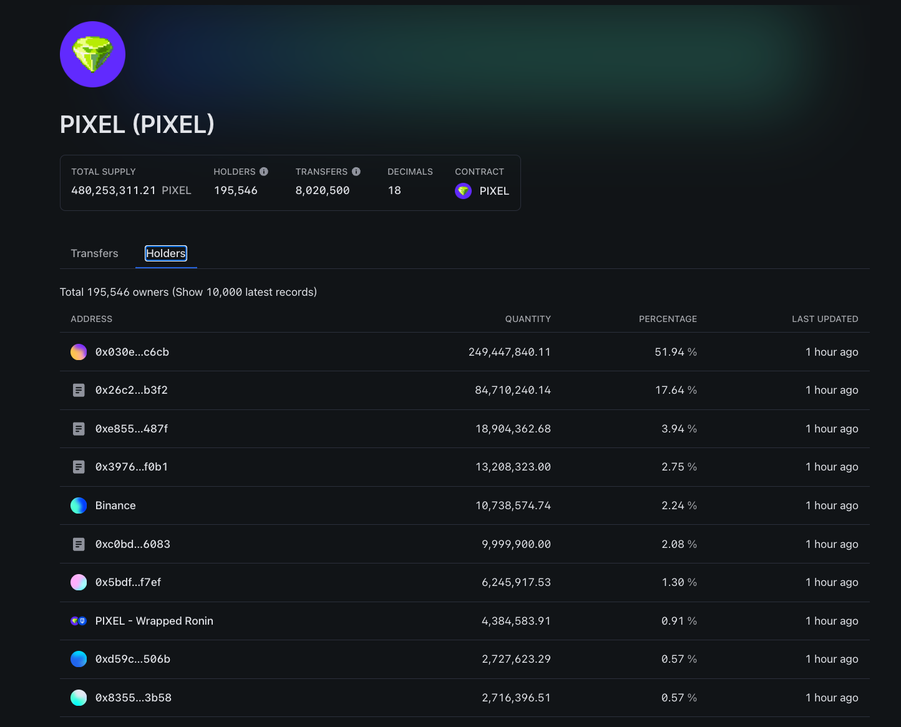Click the quantity 84,710,240.14
901x727 pixels.
coord(513,390)
